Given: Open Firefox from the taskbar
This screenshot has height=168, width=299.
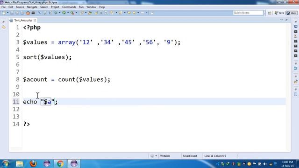Looking at the screenshot, I should point(33,164).
